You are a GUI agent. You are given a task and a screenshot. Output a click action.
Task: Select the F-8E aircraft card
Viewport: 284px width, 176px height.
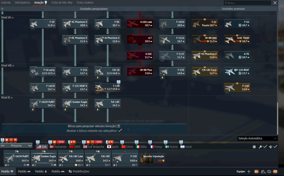[x=108, y=23]
